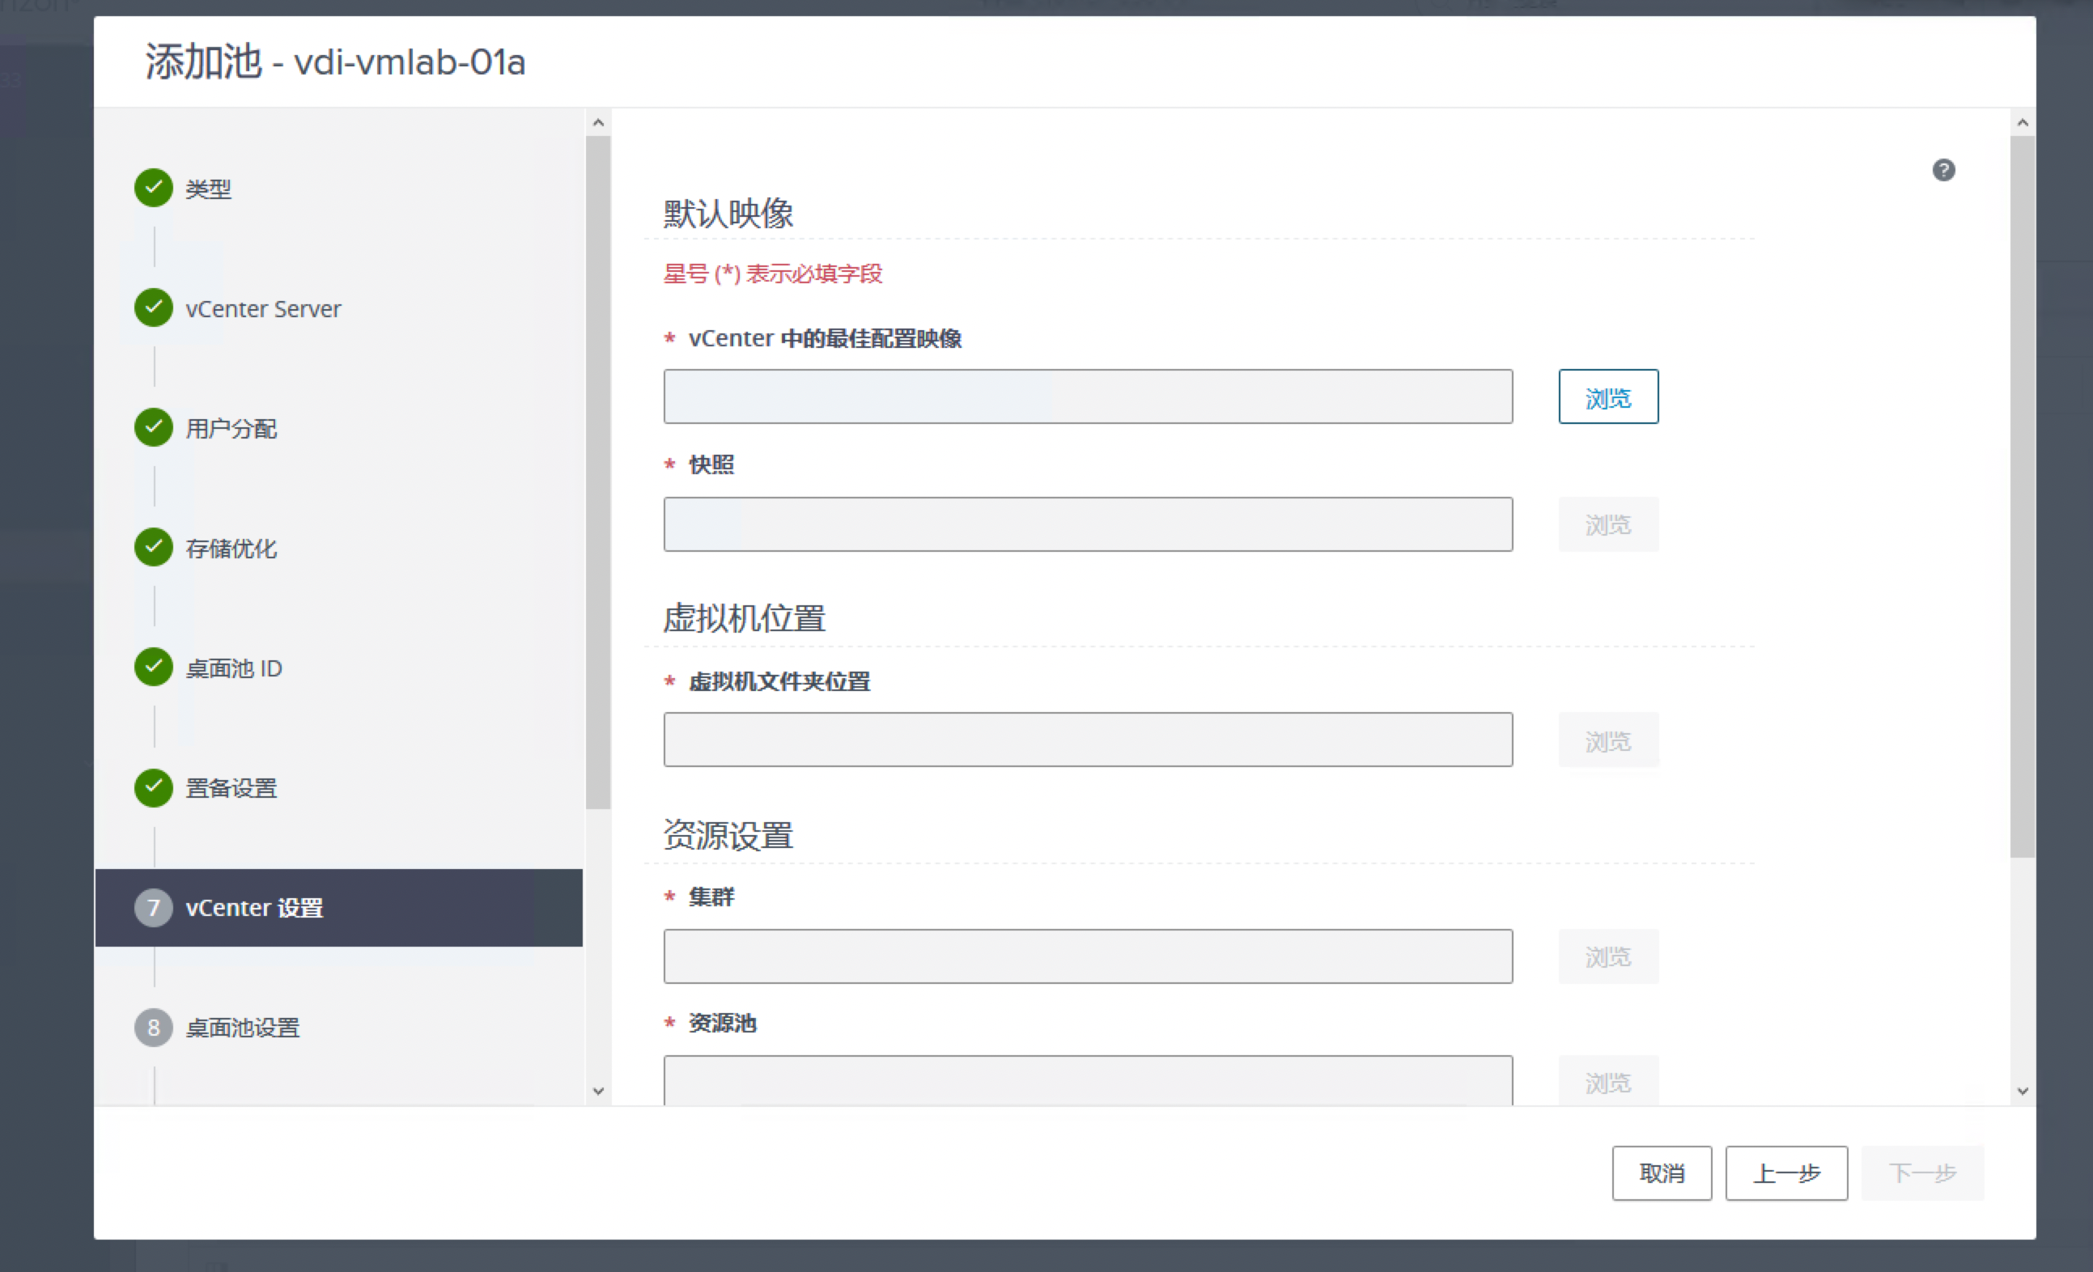Click the step 8 number icon
This screenshot has height=1272, width=2093.
[154, 1028]
